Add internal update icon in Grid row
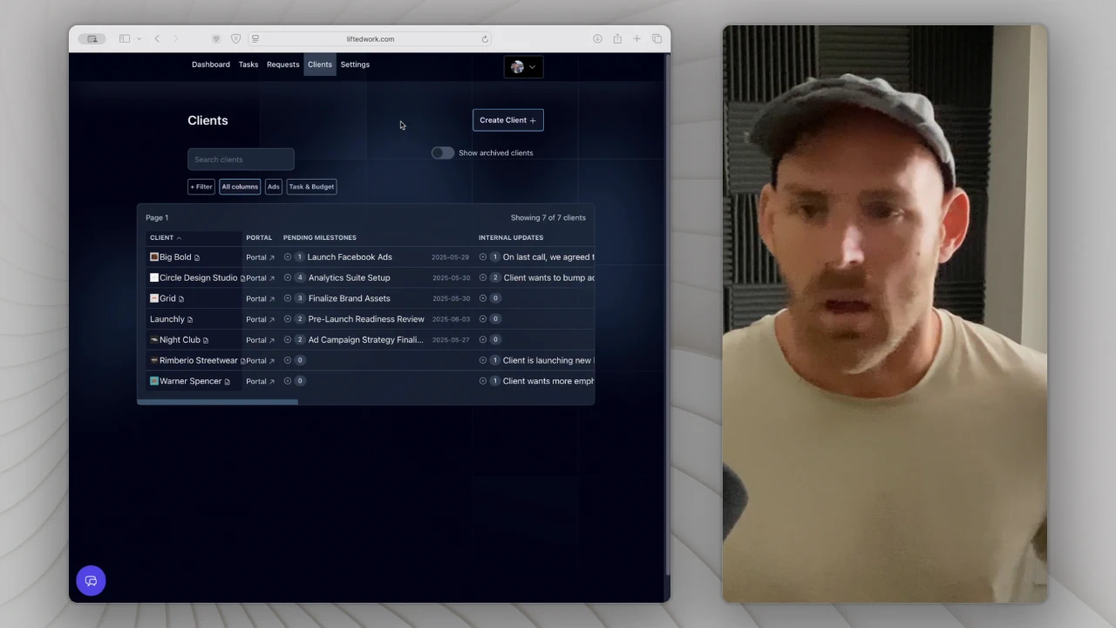The height and width of the screenshot is (628, 1116). (x=483, y=298)
